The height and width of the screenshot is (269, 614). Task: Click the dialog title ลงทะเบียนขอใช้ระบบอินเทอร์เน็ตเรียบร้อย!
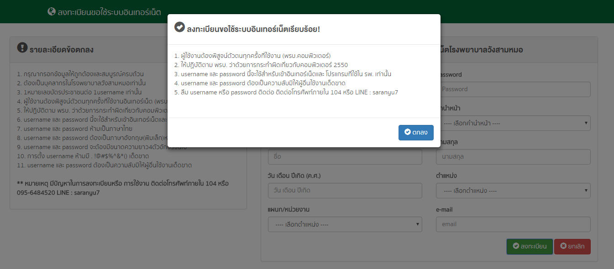[253, 29]
